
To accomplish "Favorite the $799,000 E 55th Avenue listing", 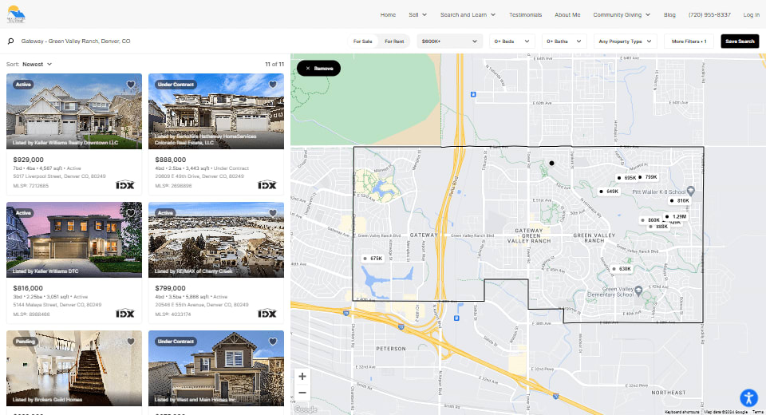I will 273,213.
